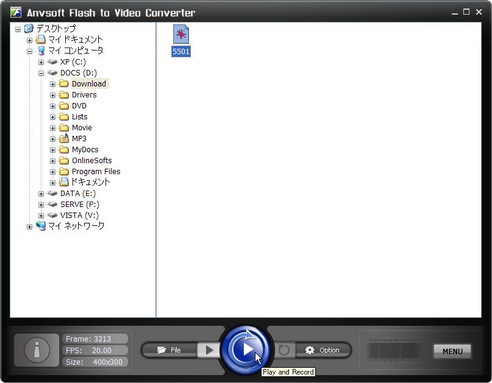Select デスクトップ in the tree

(56, 29)
